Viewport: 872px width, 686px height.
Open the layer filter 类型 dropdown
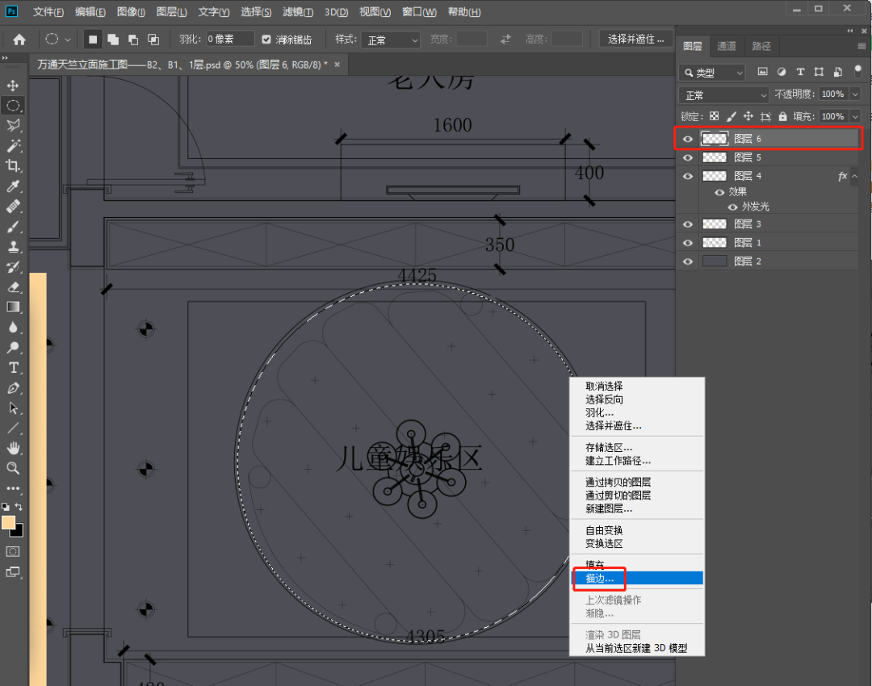point(712,73)
